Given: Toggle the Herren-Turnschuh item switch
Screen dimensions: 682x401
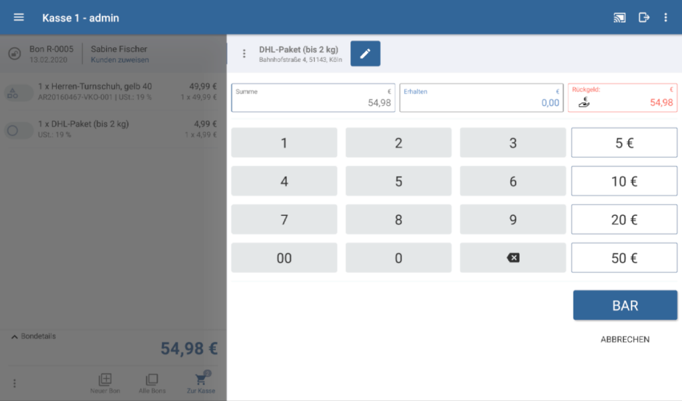Looking at the screenshot, I should coord(18,93).
